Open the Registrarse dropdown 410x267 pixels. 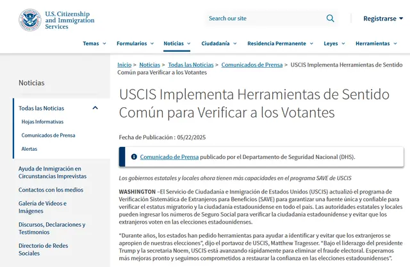pos(383,19)
